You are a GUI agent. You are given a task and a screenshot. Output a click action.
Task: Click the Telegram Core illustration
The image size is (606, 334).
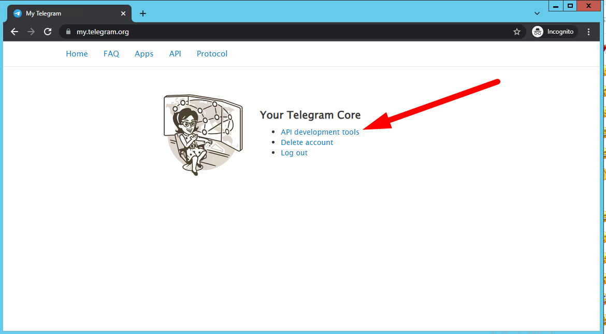coord(203,135)
